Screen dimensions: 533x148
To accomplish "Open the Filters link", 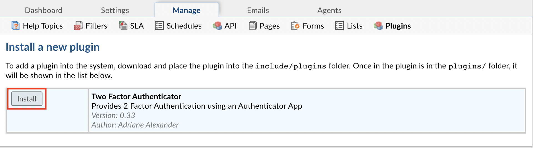I will pyautogui.click(x=96, y=26).
